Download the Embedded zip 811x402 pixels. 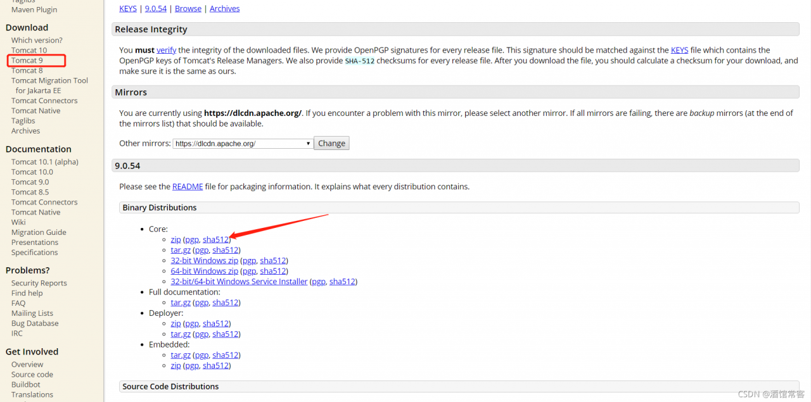coord(176,366)
